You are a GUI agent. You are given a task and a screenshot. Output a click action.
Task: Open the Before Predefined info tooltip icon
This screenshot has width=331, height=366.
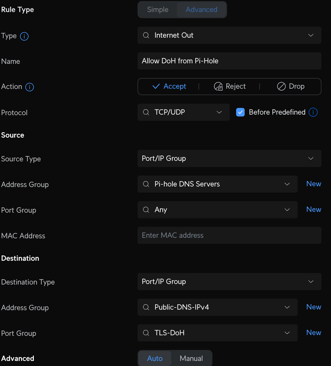pos(313,112)
